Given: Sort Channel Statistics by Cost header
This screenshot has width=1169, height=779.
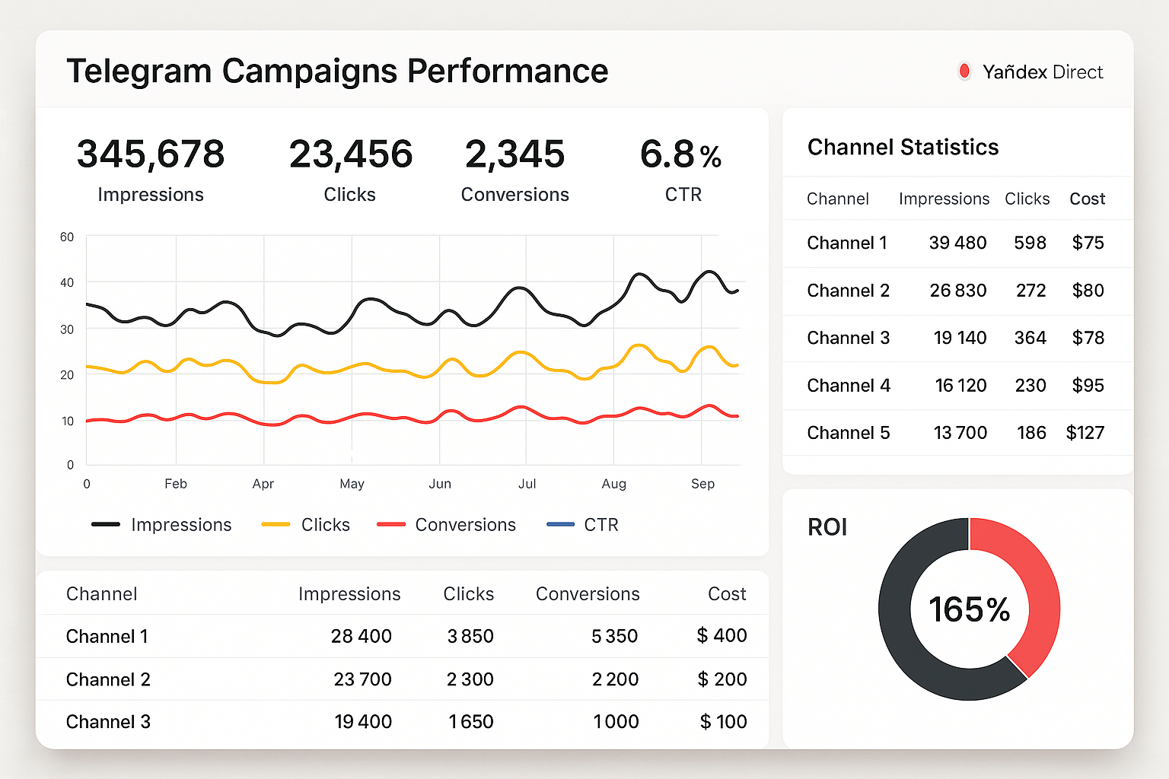Looking at the screenshot, I should pyautogui.click(x=1087, y=199).
